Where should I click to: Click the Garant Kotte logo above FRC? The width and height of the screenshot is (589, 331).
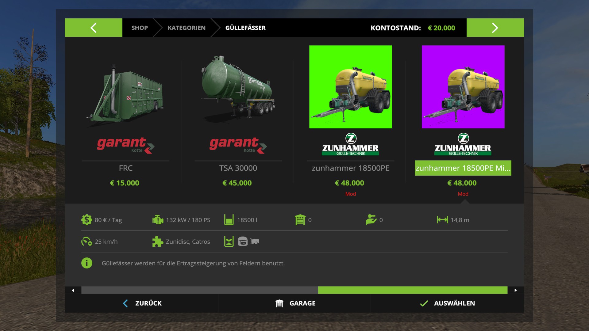(126, 145)
